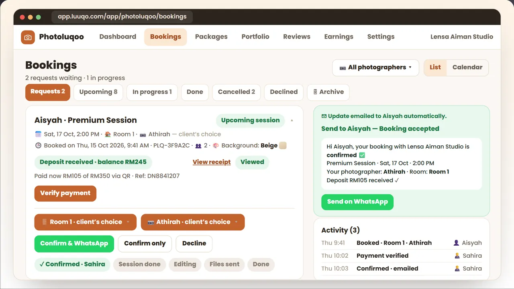This screenshot has width=514, height=289.
Task: Go to Packages in top navigation
Action: (x=211, y=37)
